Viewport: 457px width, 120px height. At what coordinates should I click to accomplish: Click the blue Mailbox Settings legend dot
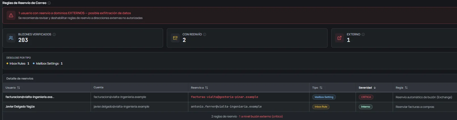tap(34, 64)
